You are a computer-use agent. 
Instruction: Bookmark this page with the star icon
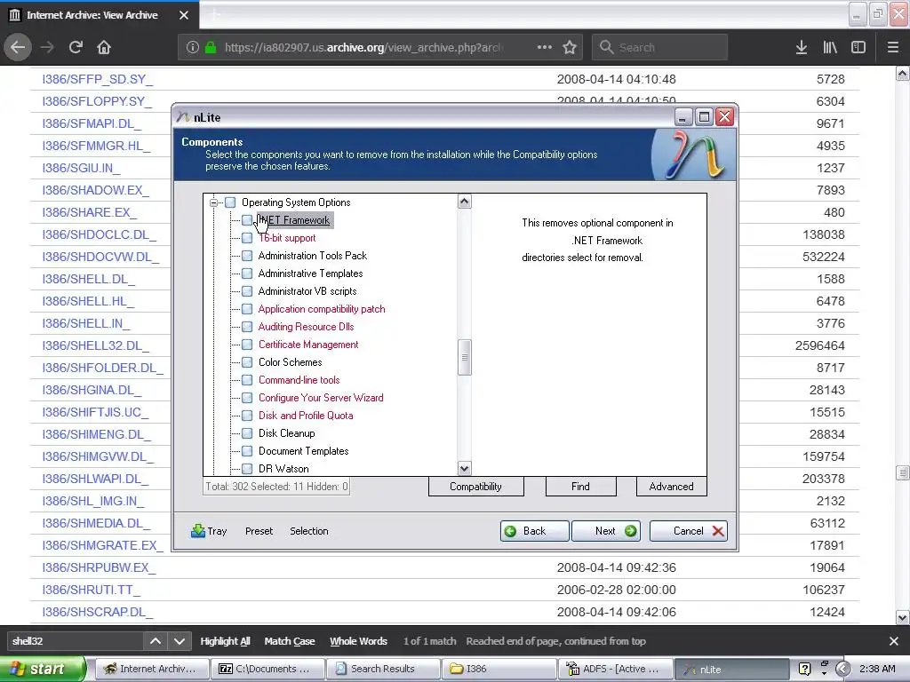coord(570,47)
